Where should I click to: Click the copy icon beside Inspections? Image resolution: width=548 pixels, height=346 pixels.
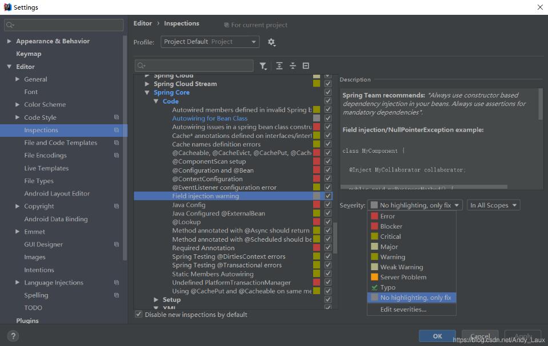[117, 130]
